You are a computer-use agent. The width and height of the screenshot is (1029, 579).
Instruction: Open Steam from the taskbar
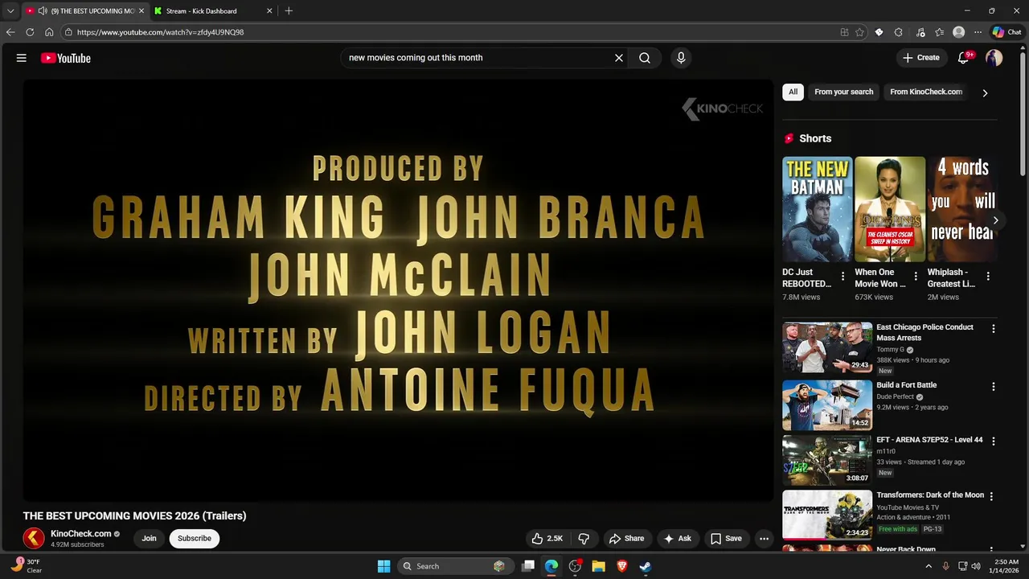coord(645,566)
